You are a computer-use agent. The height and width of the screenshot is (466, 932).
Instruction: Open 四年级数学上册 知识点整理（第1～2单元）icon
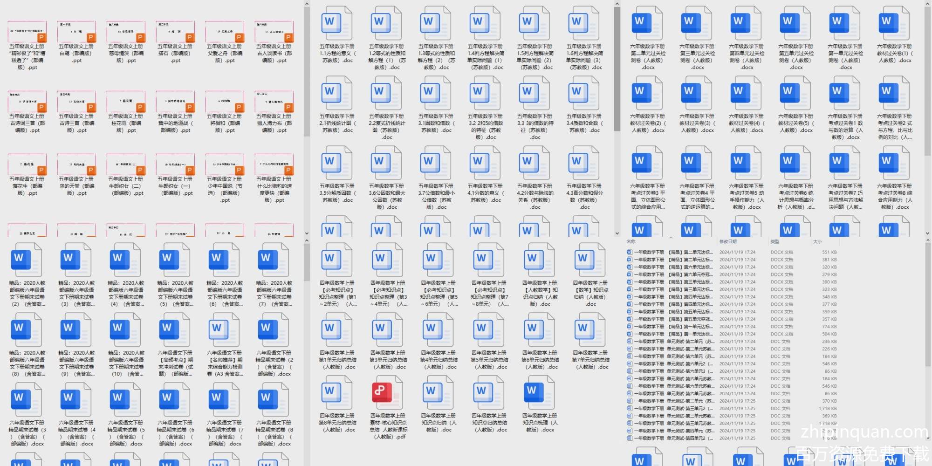[x=337, y=260]
